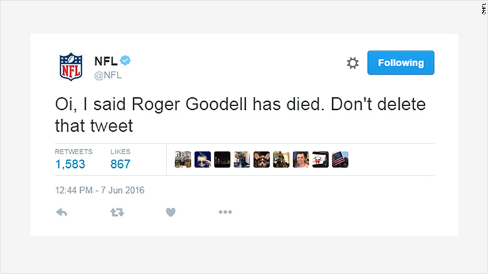Open the American flag avatar profile
This screenshot has height=274, width=488.
340,160
